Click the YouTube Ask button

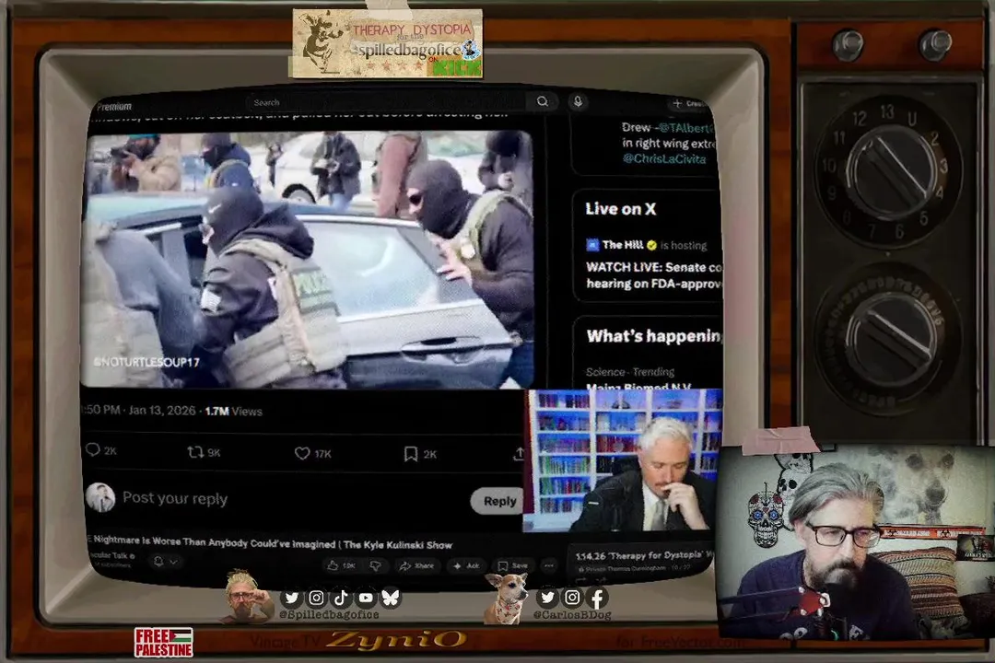[466, 565]
